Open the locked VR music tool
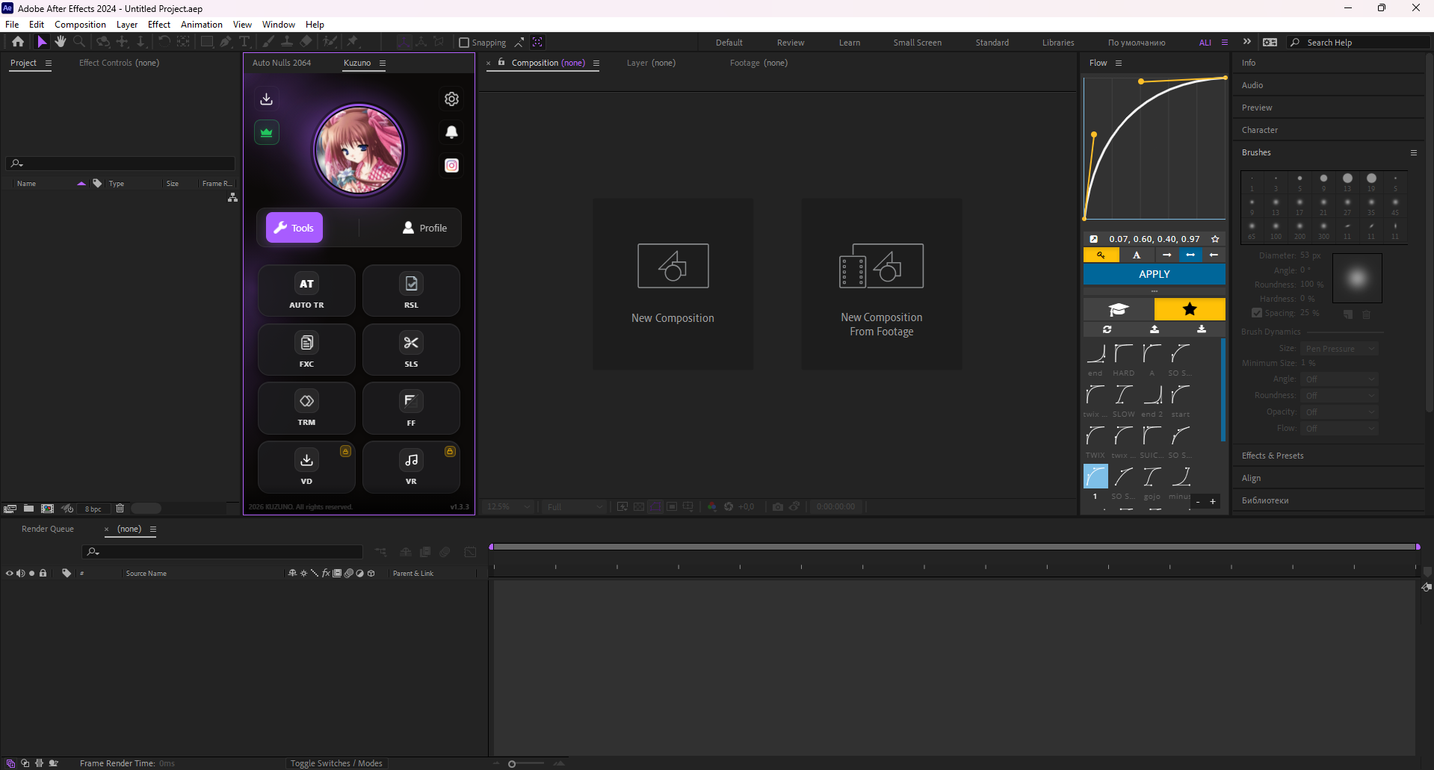1434x770 pixels. tap(411, 468)
